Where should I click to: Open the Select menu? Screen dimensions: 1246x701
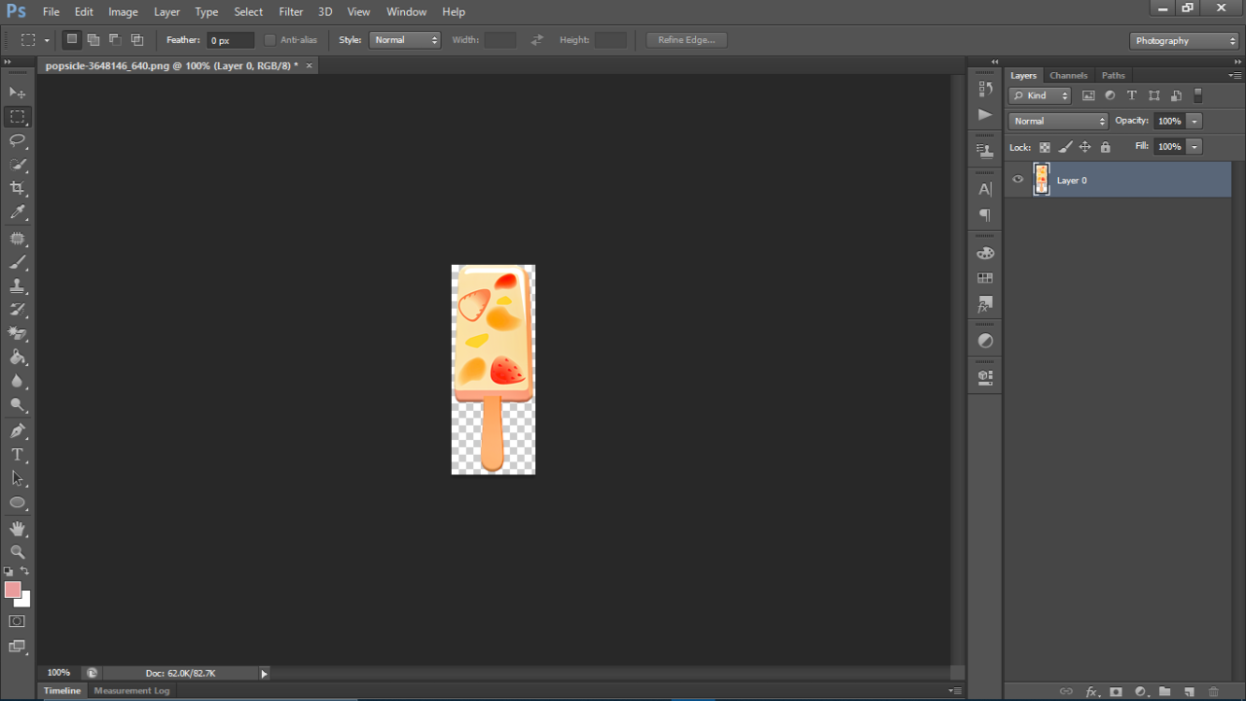(248, 12)
